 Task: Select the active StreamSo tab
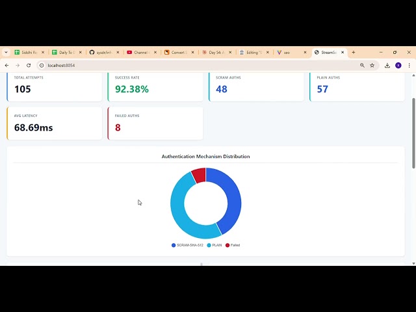tap(328, 53)
